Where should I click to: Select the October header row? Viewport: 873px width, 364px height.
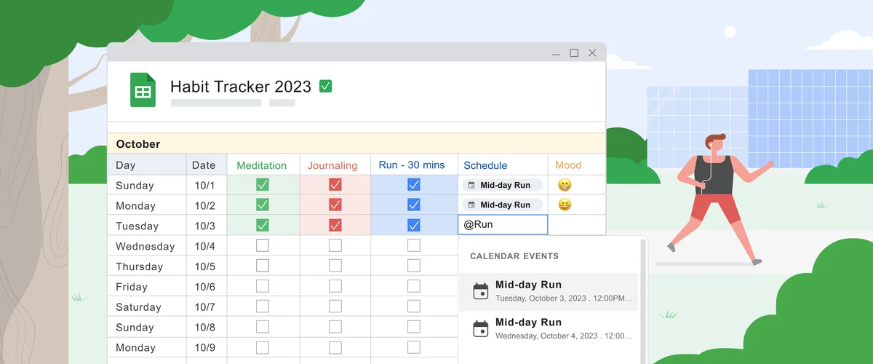(x=356, y=143)
